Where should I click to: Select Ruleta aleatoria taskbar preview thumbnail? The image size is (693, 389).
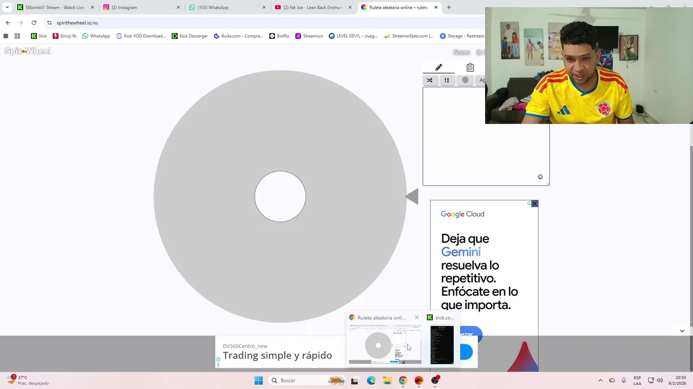pyautogui.click(x=384, y=344)
